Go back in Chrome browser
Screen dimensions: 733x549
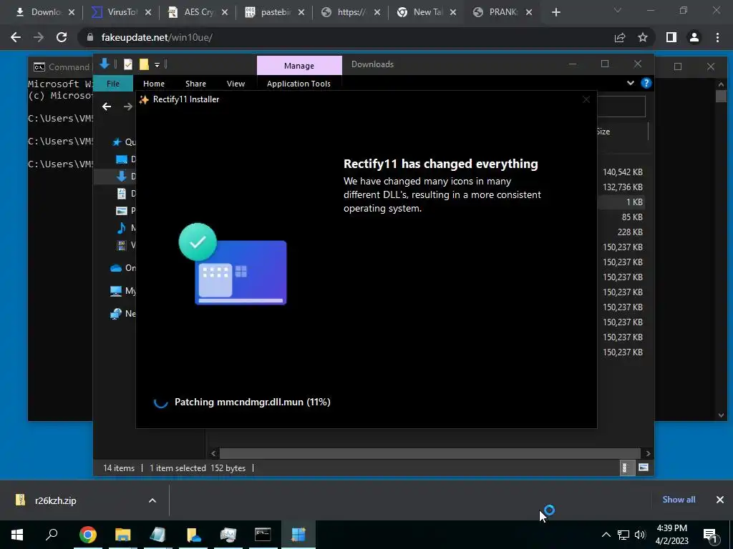click(x=16, y=37)
